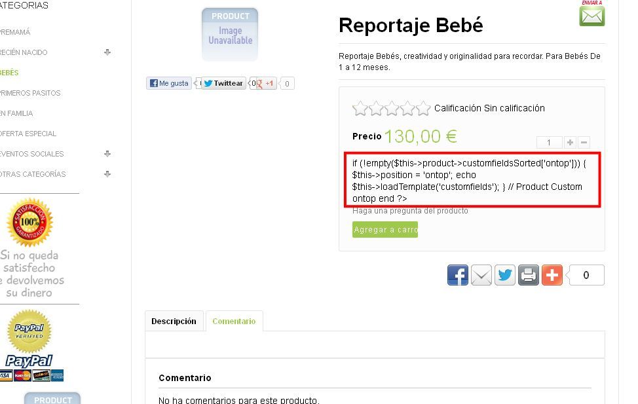The image size is (638, 404).
Task: Increase quantity with the plus stepper
Action: point(570,142)
